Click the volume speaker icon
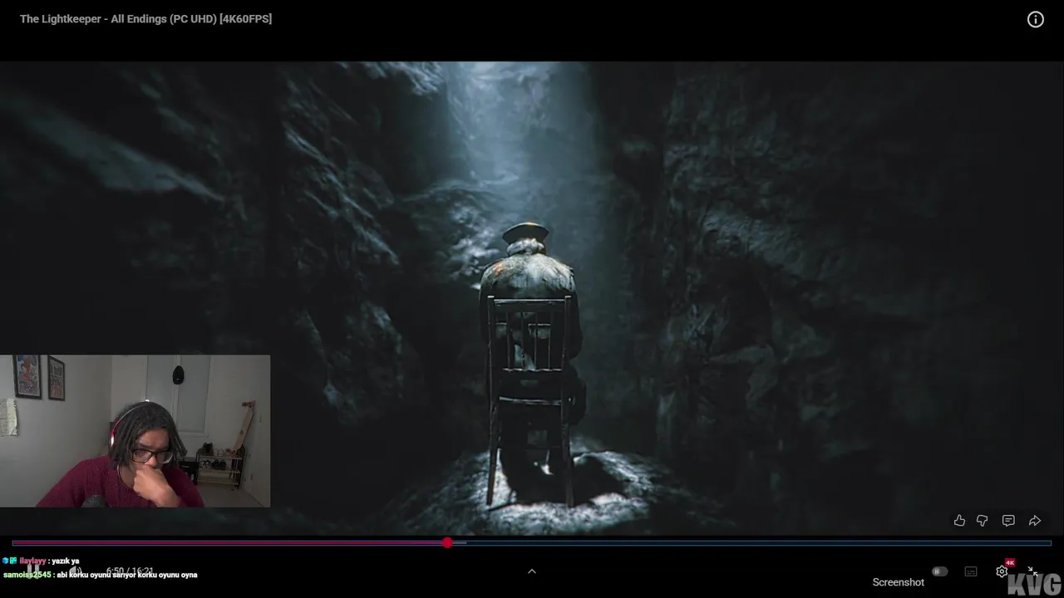 [x=74, y=571]
